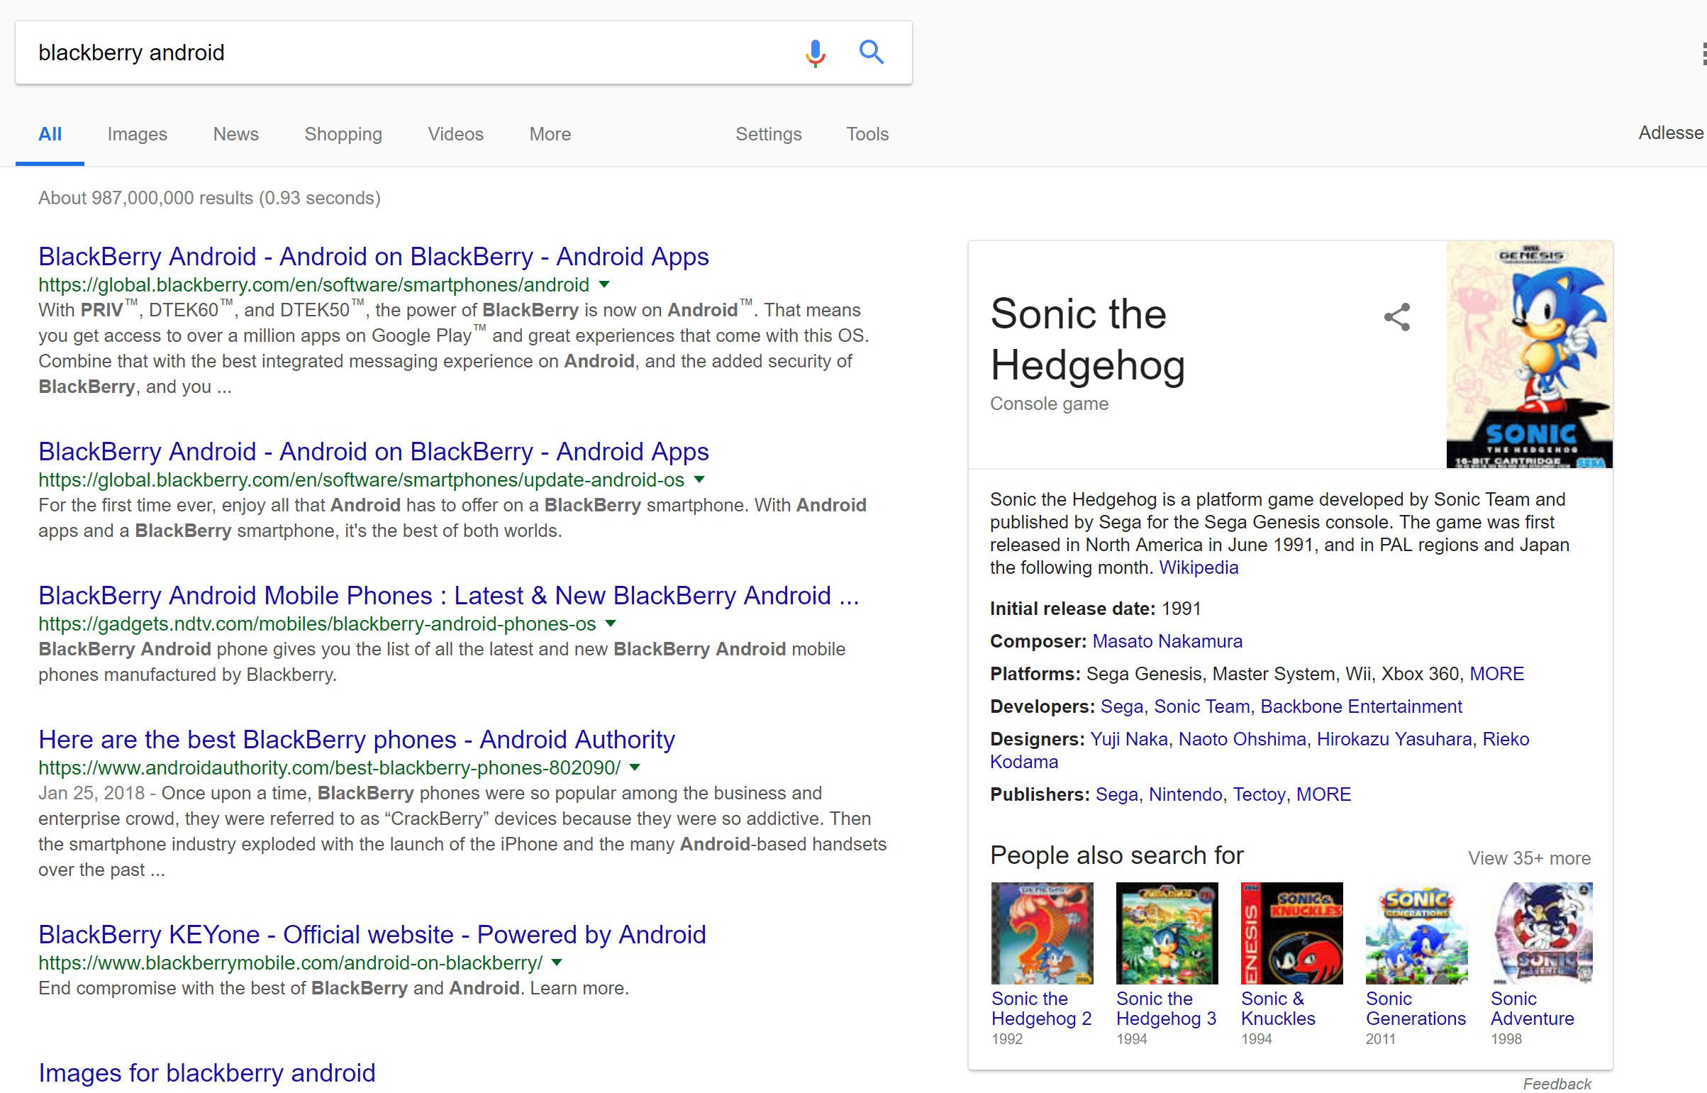
Task: Expand the More search categories menu
Action: coord(550,133)
